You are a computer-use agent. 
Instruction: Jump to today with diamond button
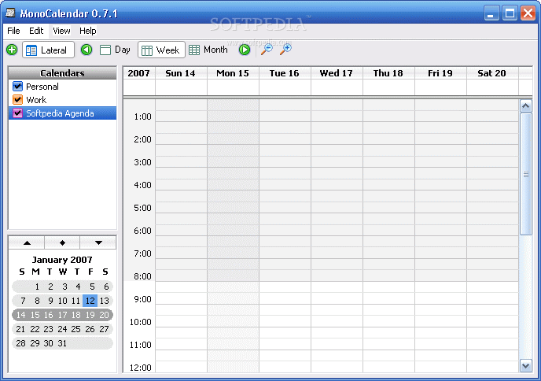coord(62,242)
